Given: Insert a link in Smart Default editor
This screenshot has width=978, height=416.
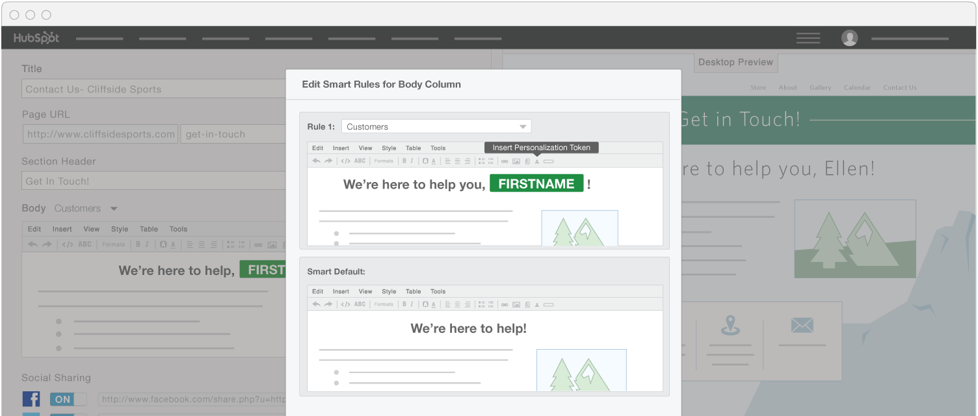Looking at the screenshot, I should click(x=505, y=304).
